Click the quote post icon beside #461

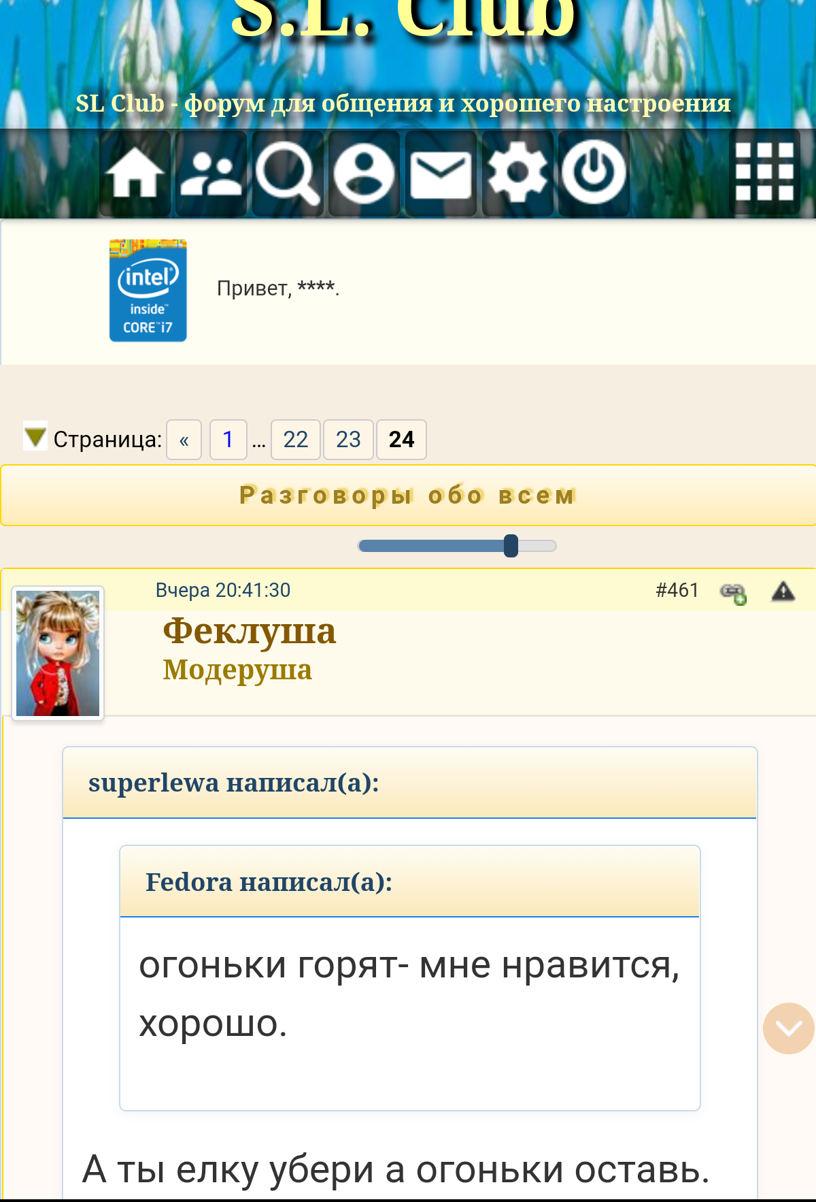pos(733,593)
